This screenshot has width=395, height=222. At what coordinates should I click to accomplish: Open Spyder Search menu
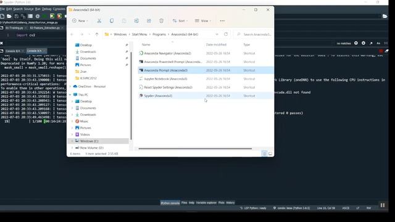(18, 9)
